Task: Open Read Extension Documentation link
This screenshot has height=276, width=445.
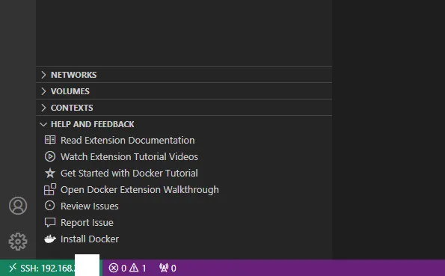Action: pyautogui.click(x=127, y=141)
